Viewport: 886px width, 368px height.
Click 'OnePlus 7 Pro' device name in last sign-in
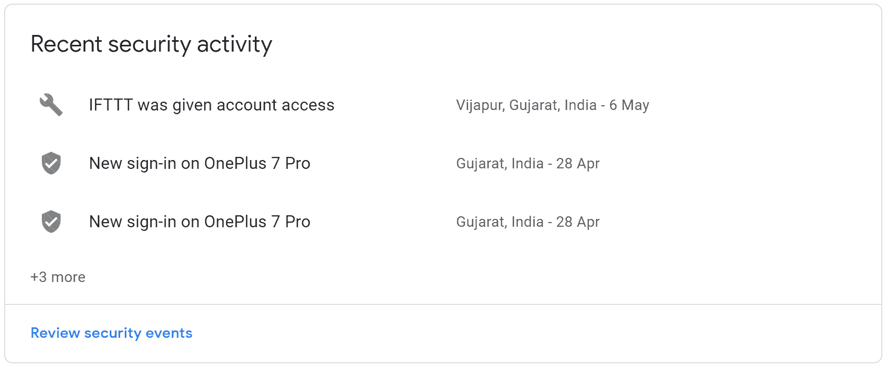pyautogui.click(x=257, y=222)
